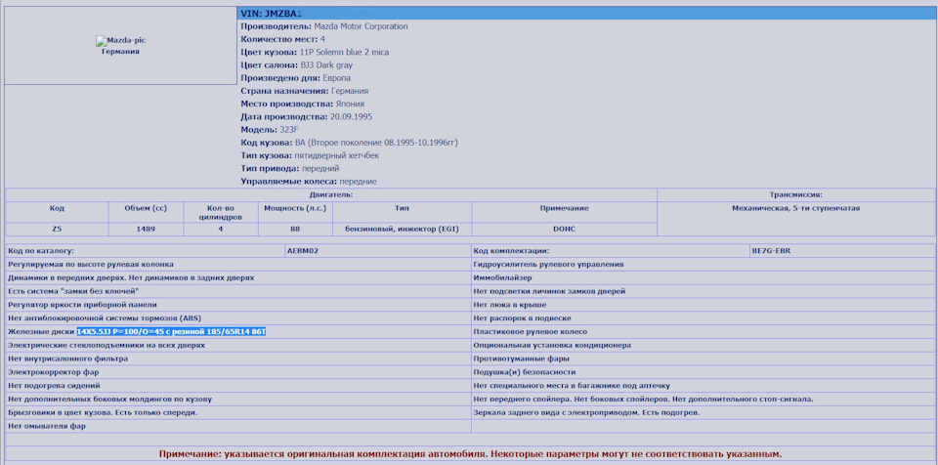Click the "Примечание" column header
938x465 pixels.
564,212
